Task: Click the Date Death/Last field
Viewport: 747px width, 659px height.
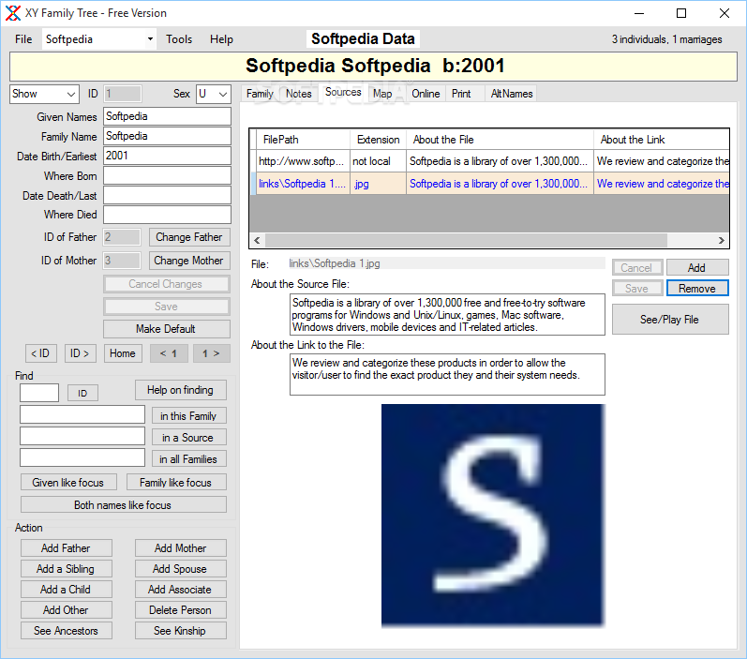Action: click(167, 195)
